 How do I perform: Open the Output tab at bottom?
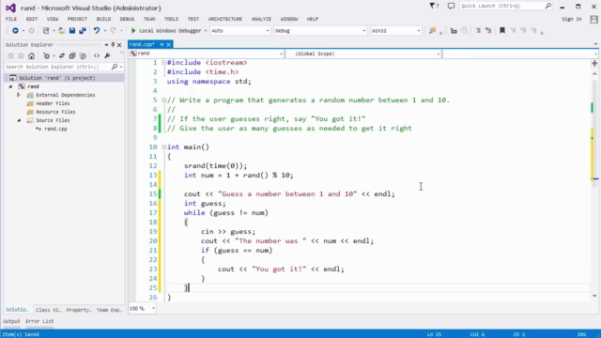tap(11, 321)
